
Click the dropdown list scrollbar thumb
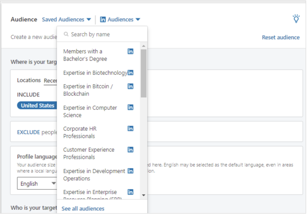pos(144,73)
